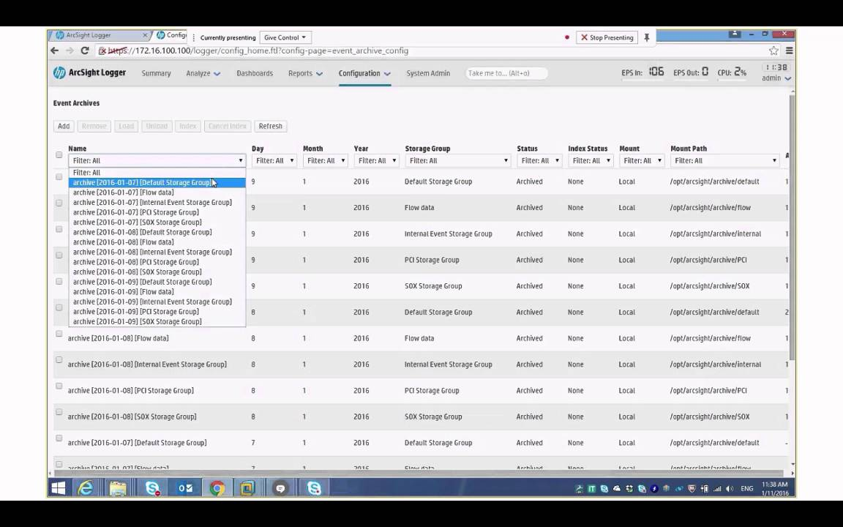Open Chrome from the taskbar
The height and width of the screenshot is (527, 843).
point(217,487)
